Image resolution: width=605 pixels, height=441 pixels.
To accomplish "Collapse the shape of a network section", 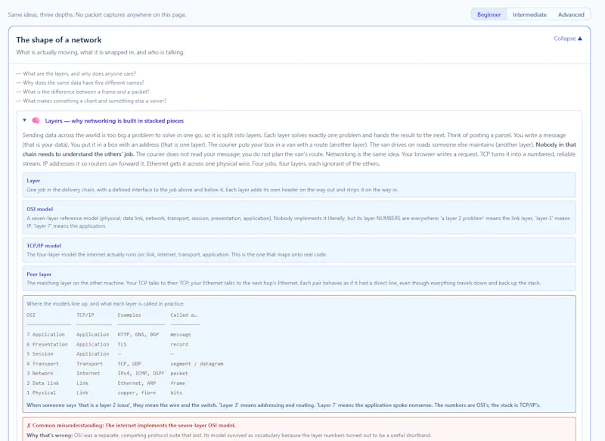I will pos(568,39).
